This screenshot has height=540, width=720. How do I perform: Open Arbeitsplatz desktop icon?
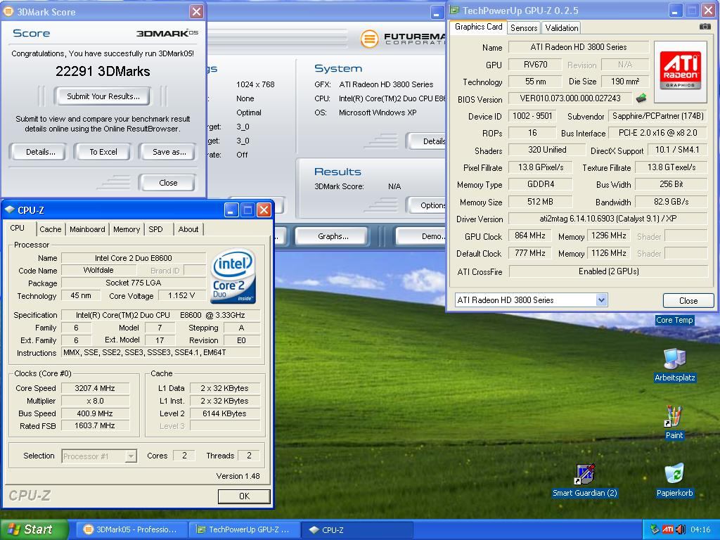pos(674,365)
